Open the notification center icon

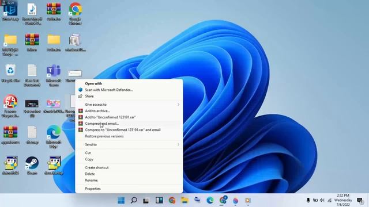pyautogui.click(x=360, y=201)
